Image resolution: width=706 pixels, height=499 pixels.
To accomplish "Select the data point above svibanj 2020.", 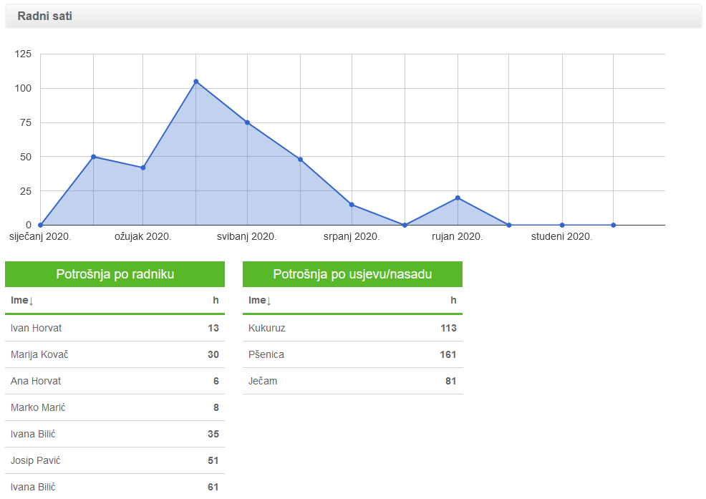I will pos(247,122).
